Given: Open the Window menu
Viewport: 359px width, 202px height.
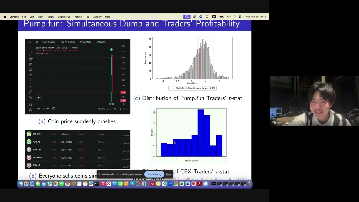Looking at the screenshot, I should [97, 17].
